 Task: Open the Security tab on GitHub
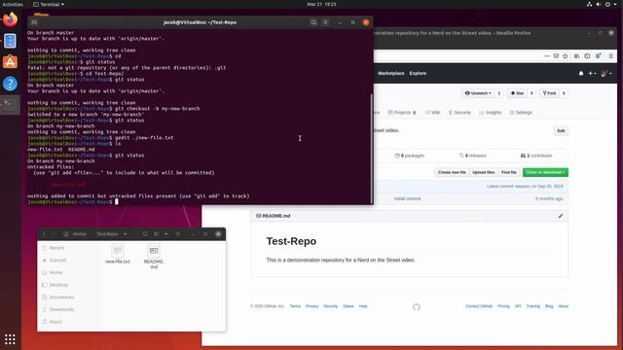point(459,113)
